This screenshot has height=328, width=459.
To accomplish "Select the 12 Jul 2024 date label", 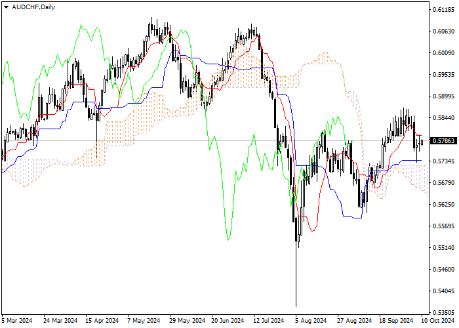I will (269, 321).
